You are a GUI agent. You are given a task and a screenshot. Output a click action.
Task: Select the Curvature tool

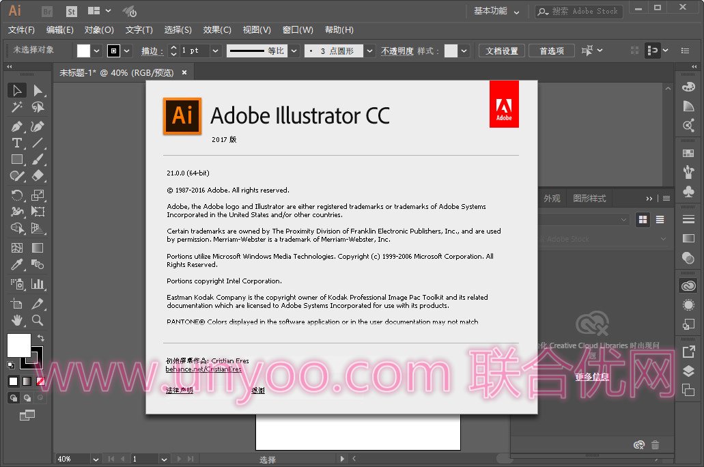pyautogui.click(x=38, y=126)
